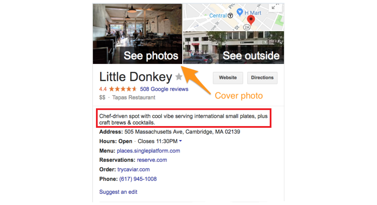377x205 pixels.
Task: Open the trycaviar.com order link
Action: tap(133, 169)
